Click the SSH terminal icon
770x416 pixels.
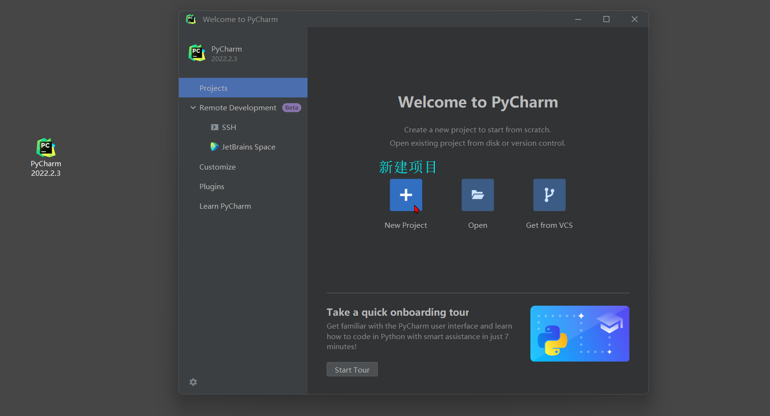coord(215,128)
